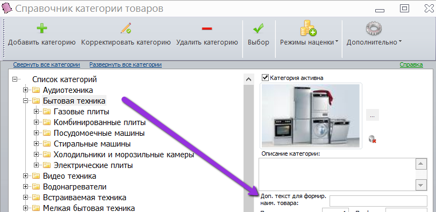Viewport: 436px width, 212px height.
Task: Click the description box scroll down arrow
Action: 421,185
